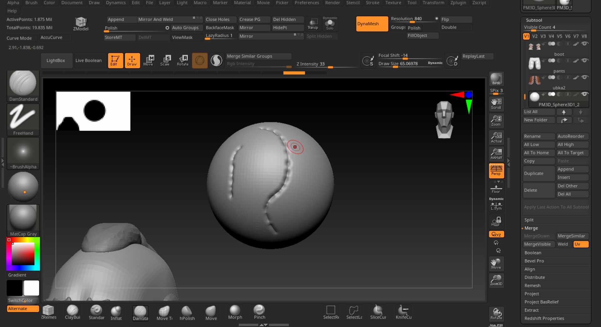Click the BPR render icon
The image size is (601, 327).
tap(496, 79)
